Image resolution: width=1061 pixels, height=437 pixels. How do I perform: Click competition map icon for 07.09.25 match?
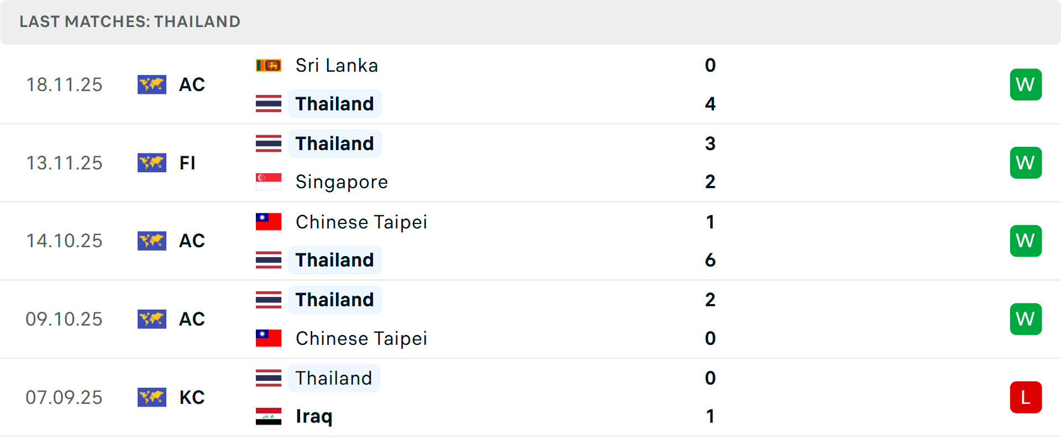[152, 397]
